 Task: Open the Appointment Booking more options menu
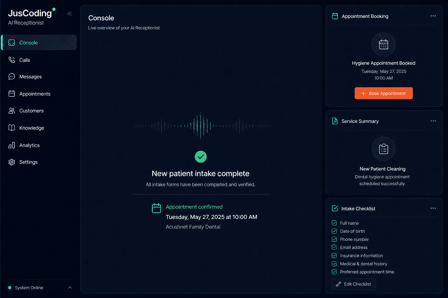tap(433, 16)
